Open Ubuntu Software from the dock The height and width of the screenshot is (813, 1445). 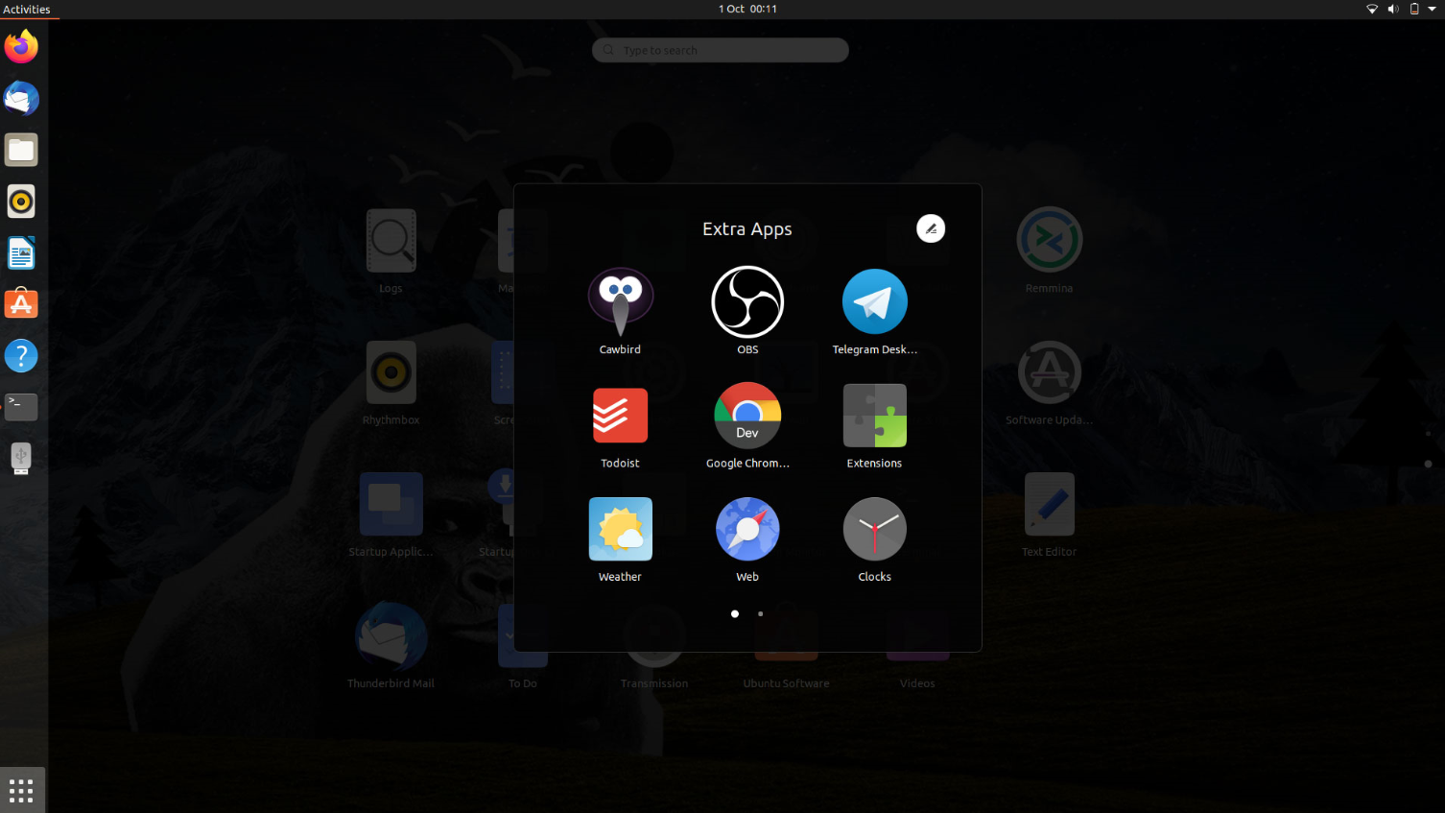(x=21, y=304)
